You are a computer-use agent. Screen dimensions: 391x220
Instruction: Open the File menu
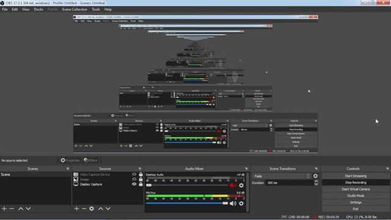coord(5,10)
